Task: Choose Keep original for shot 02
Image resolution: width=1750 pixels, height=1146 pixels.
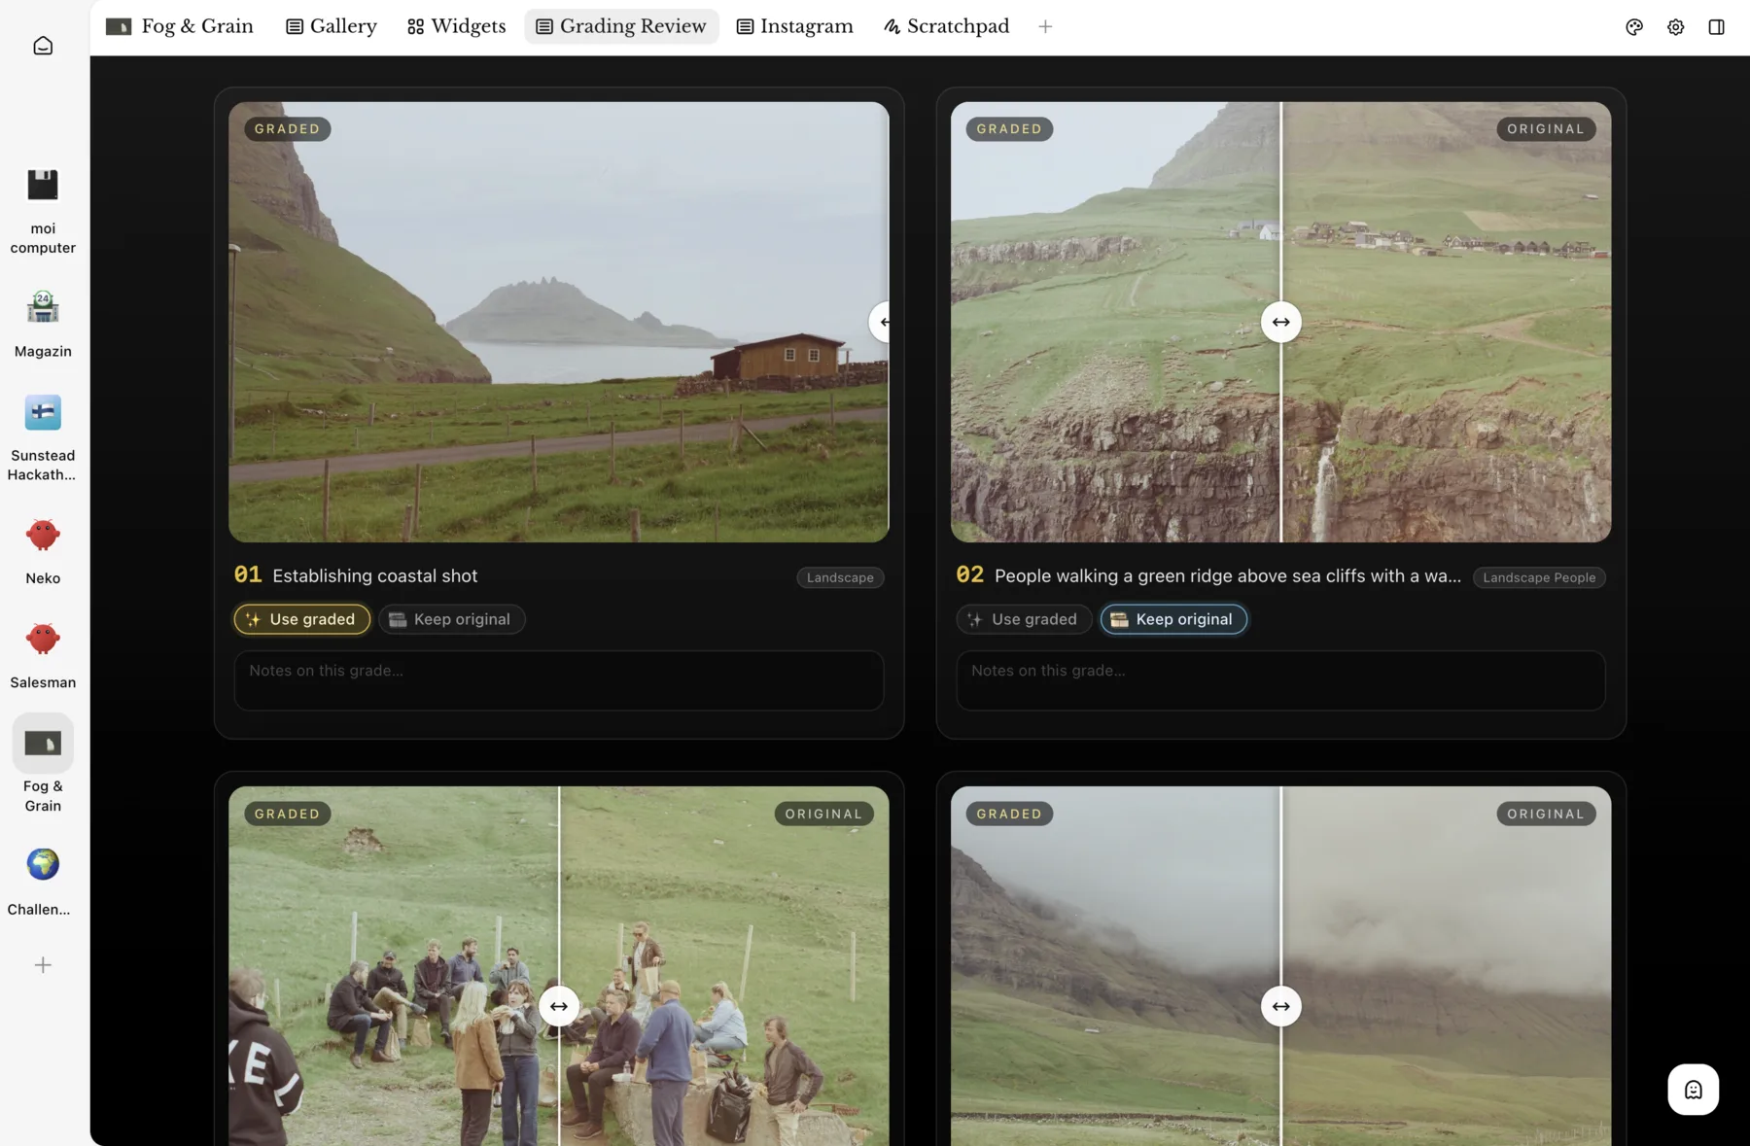Action: coord(1173,619)
